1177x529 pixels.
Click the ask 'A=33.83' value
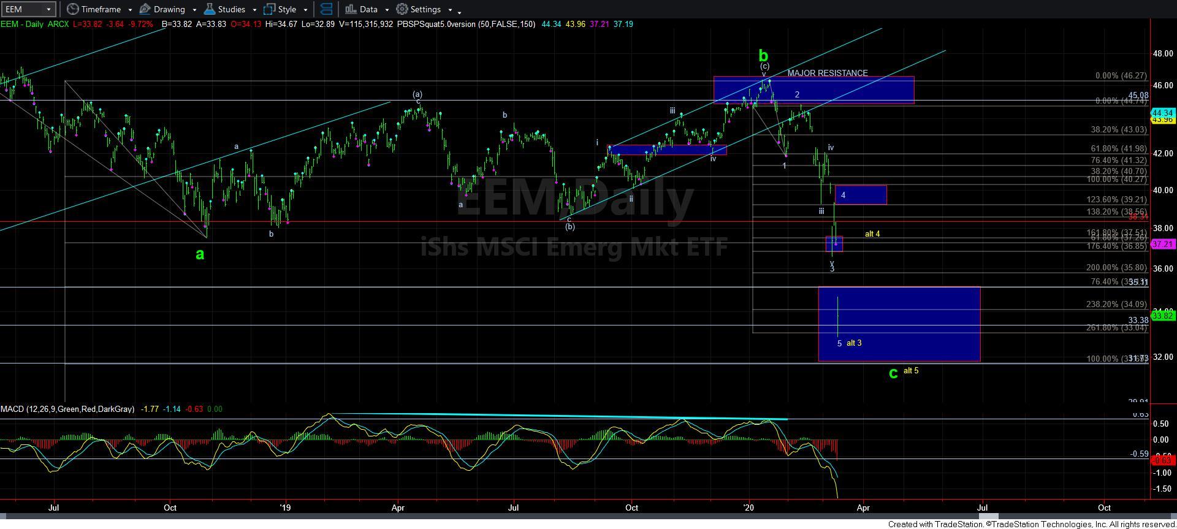[211, 24]
